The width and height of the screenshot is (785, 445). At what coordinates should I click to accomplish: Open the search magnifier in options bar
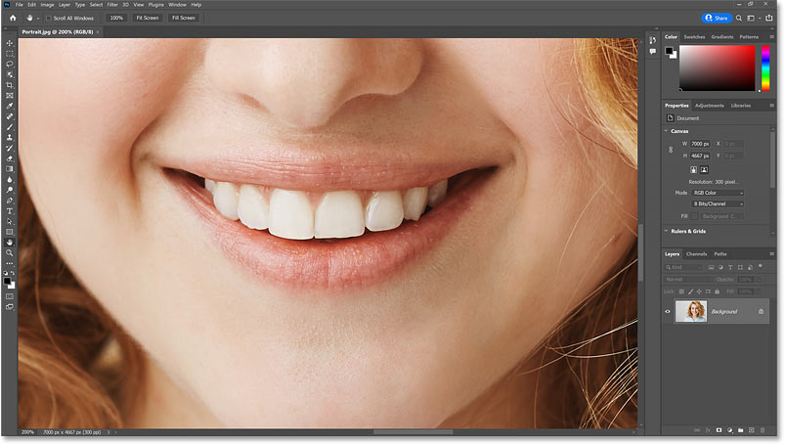[738, 18]
